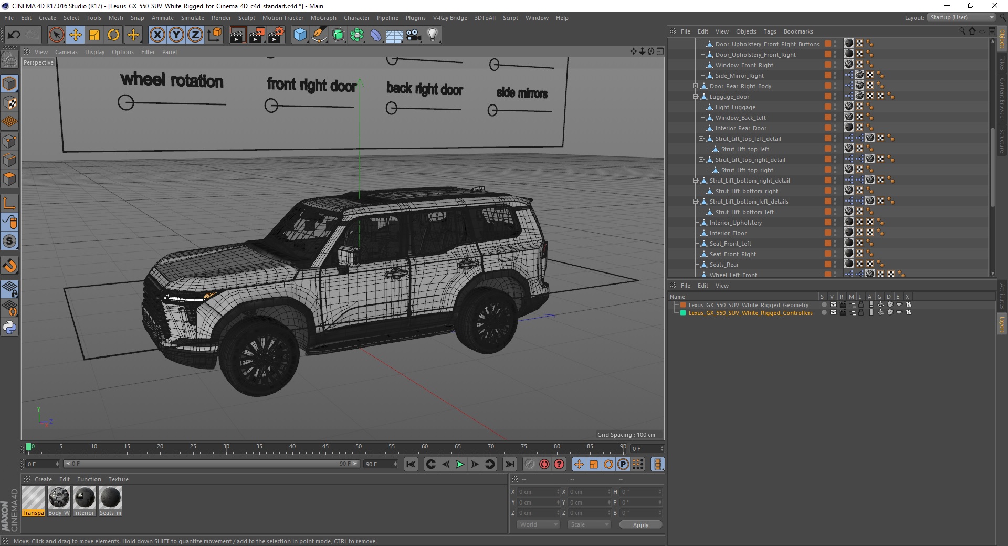The height and width of the screenshot is (546, 1008).
Task: Collapse Strut_Lift_bottom_left_details tree node
Action: 695,202
